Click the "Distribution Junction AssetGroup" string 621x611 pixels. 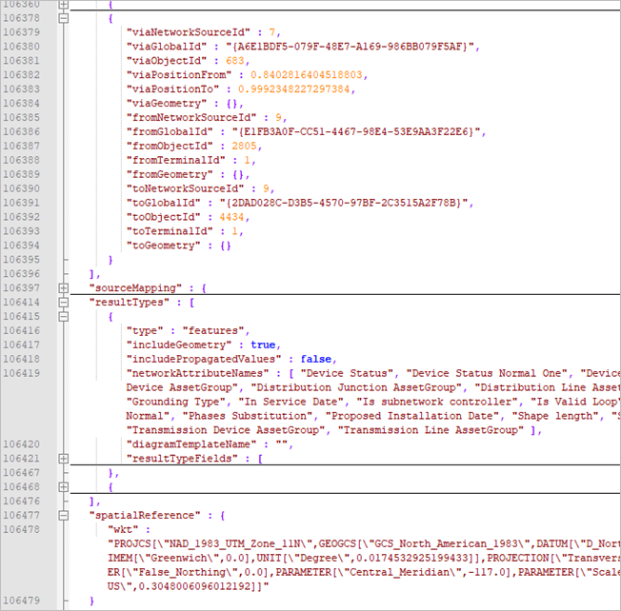[356, 387]
